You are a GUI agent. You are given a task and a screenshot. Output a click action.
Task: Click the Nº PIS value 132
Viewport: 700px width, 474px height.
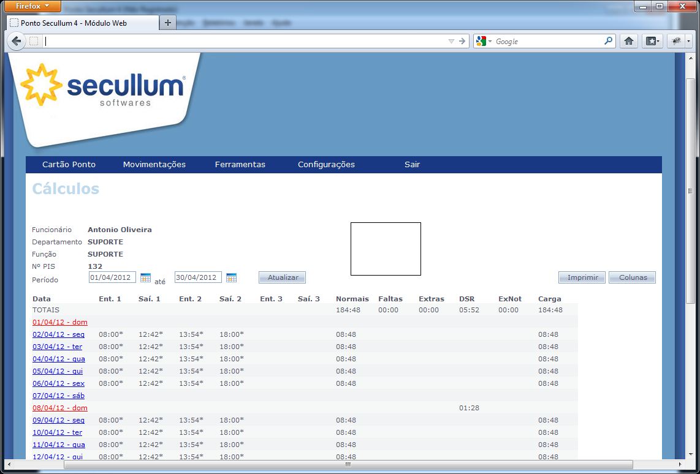point(95,266)
